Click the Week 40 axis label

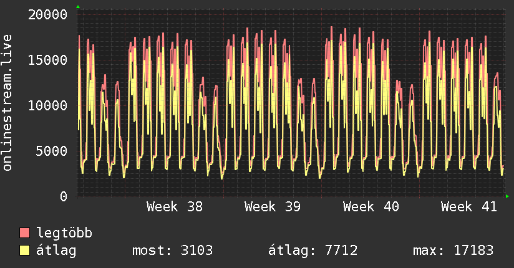tap(371, 207)
